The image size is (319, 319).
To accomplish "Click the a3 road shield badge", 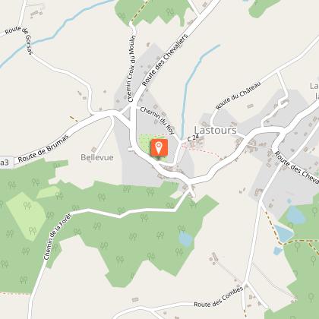I will 6,163.
